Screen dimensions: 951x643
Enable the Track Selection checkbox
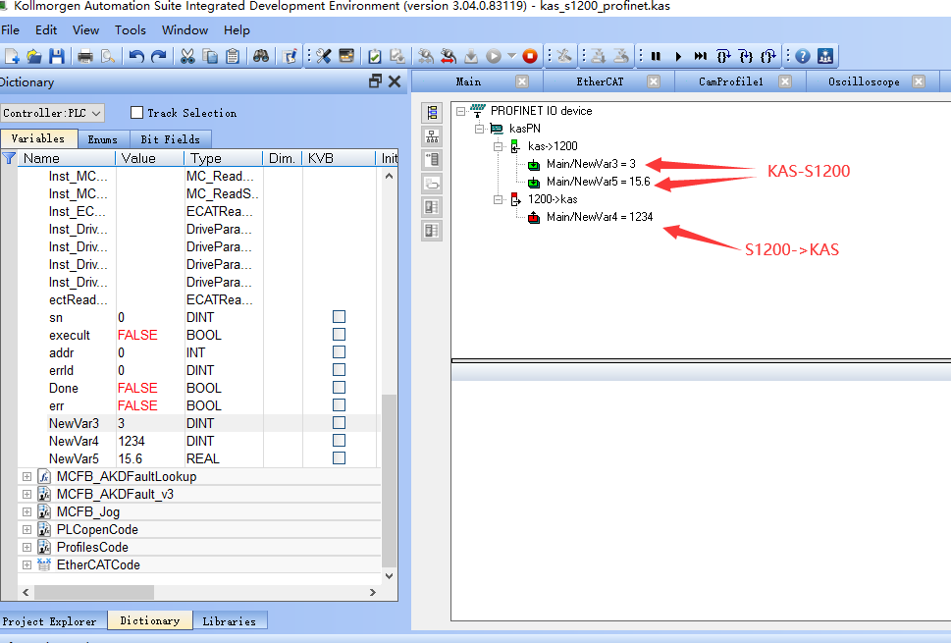(x=137, y=113)
